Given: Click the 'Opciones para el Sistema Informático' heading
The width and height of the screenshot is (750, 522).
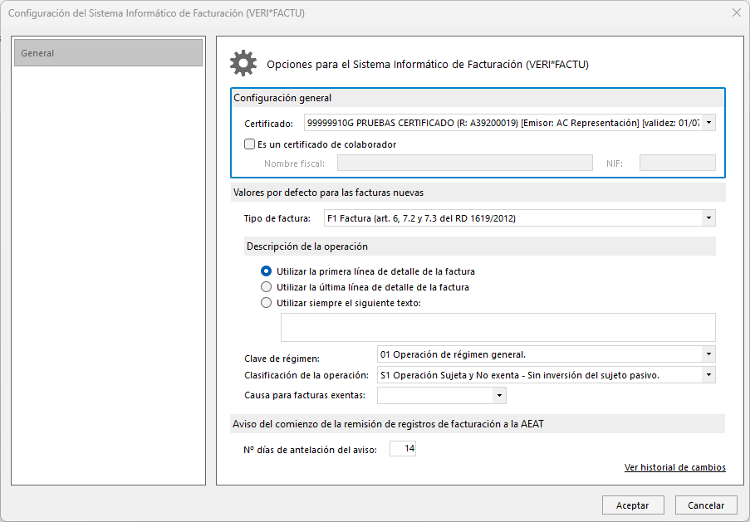Looking at the screenshot, I should 427,64.
